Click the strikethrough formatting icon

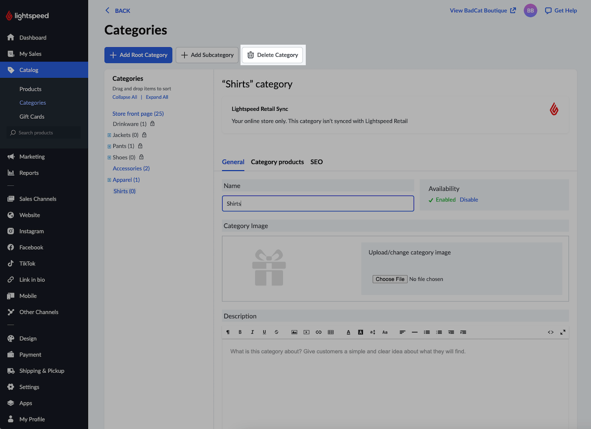pyautogui.click(x=276, y=332)
